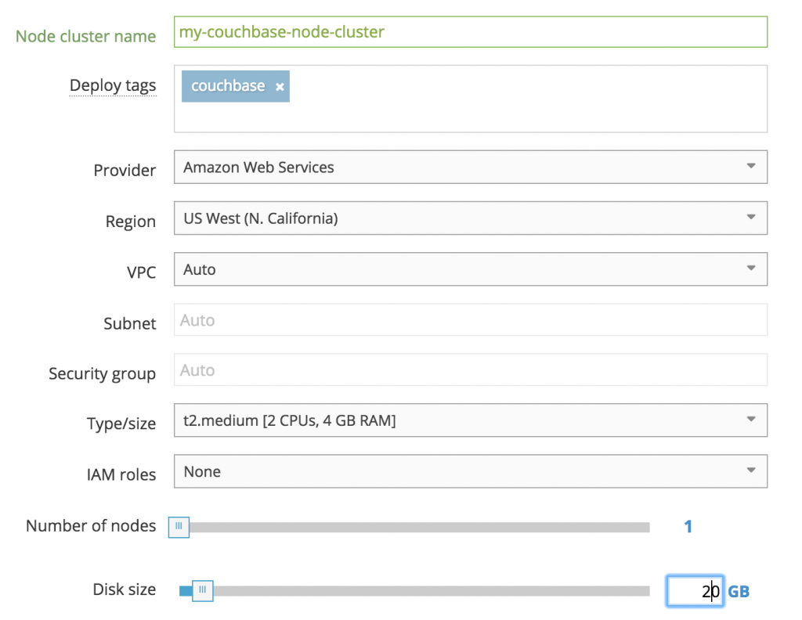Open the Provider dropdown
The height and width of the screenshot is (620, 802).
pos(471,168)
